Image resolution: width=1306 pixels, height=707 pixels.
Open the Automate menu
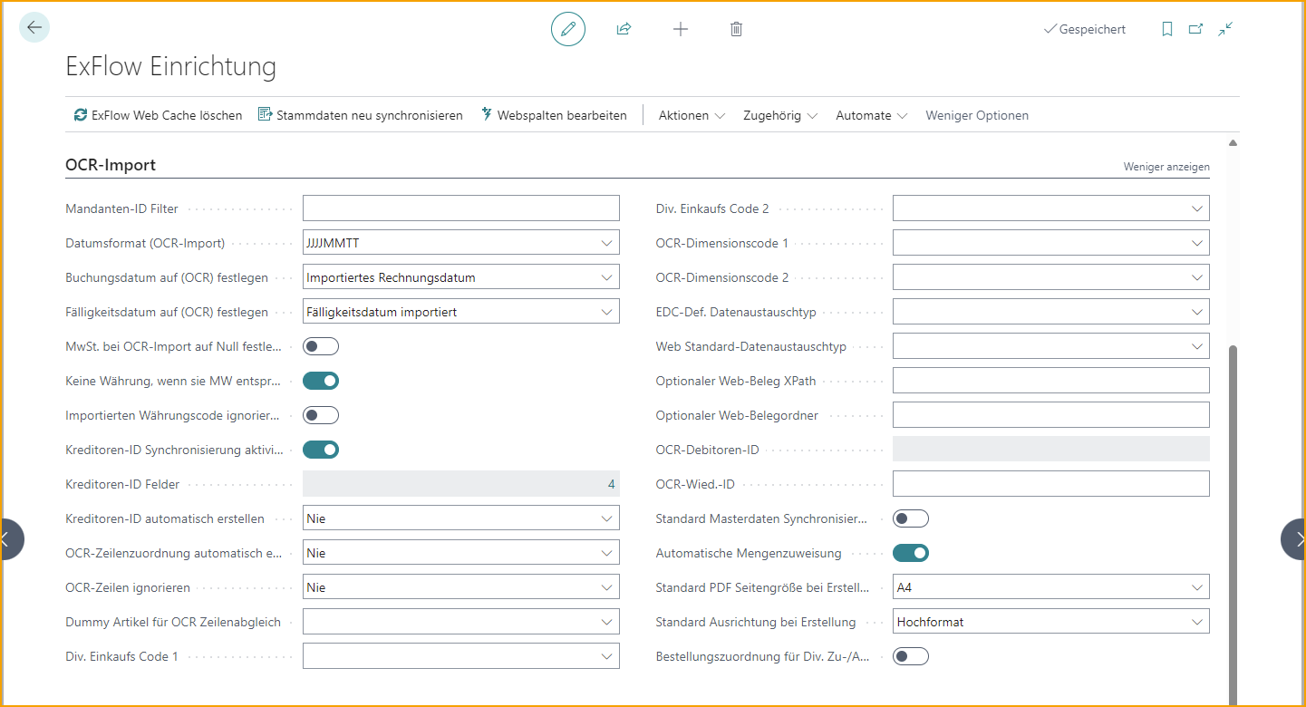click(871, 115)
